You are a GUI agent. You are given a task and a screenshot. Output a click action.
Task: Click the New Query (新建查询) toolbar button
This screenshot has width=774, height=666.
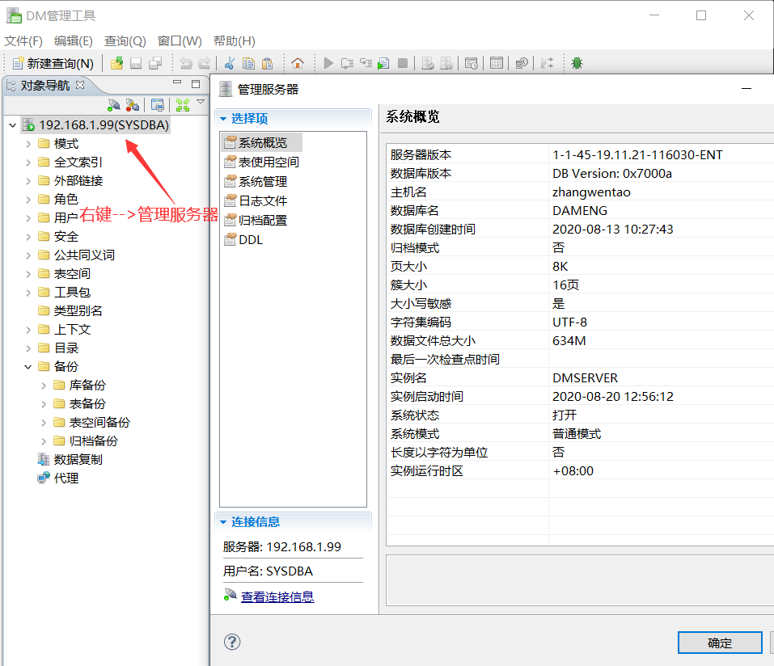click(x=53, y=63)
